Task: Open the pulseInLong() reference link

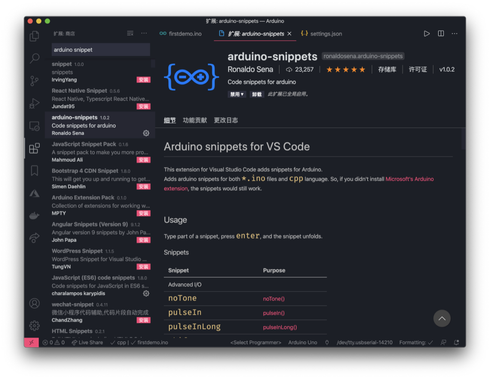Action: [280, 327]
